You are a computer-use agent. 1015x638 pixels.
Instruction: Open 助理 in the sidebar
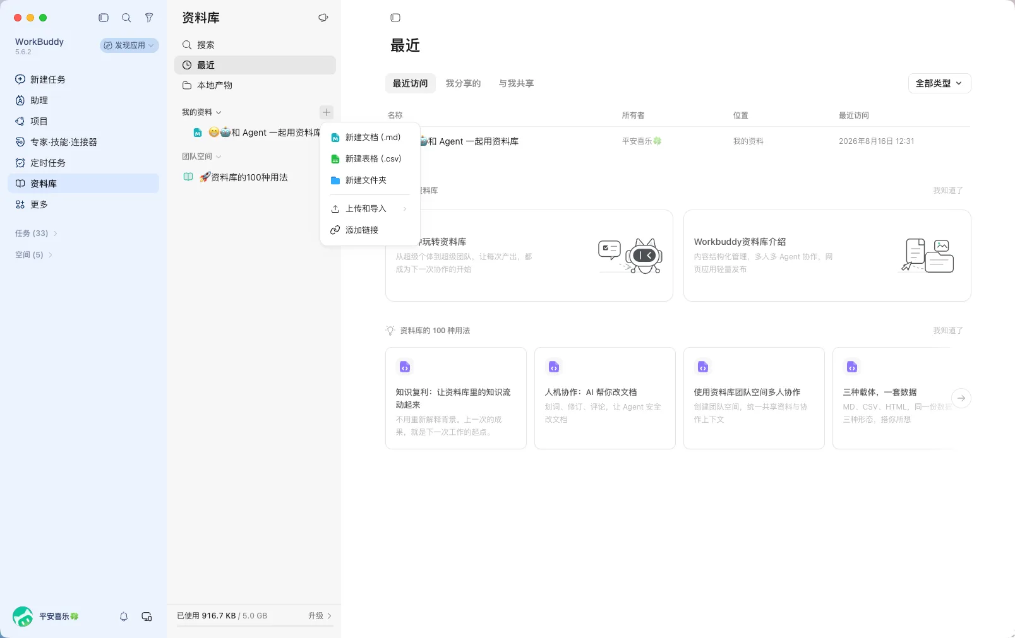[x=83, y=100]
